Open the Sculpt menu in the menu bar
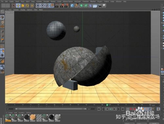This screenshot has width=164, height=124. pyautogui.click(x=59, y=2)
